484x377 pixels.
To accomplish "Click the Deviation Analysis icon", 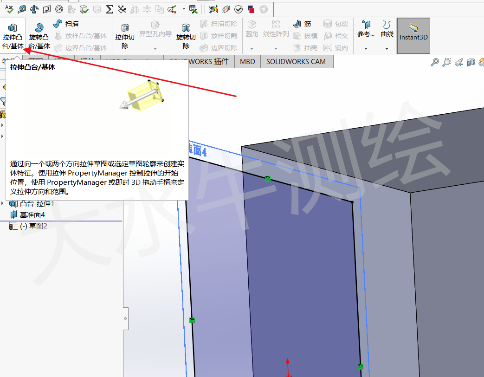I will click(122, 9).
